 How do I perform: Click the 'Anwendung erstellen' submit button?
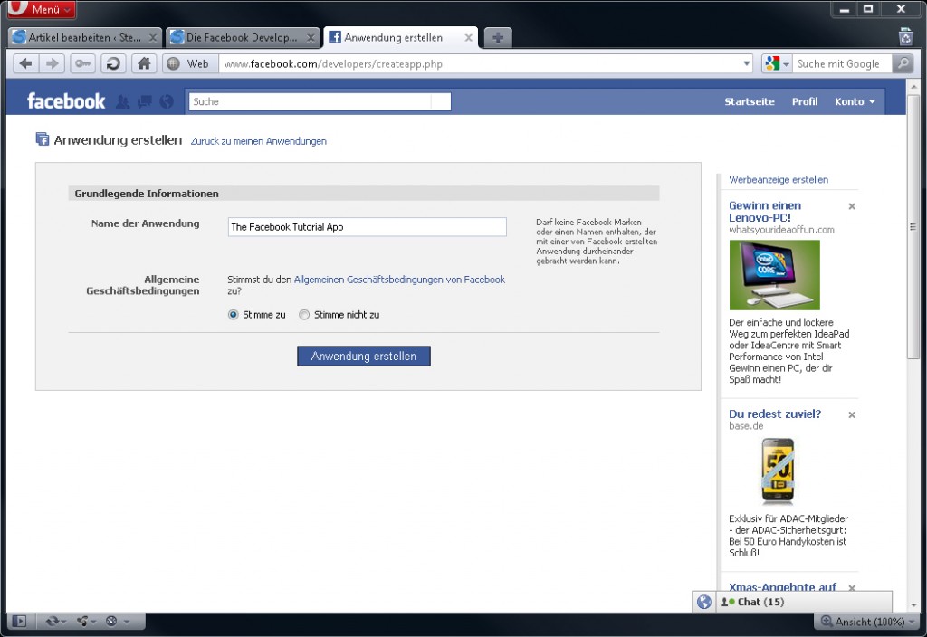click(x=364, y=357)
